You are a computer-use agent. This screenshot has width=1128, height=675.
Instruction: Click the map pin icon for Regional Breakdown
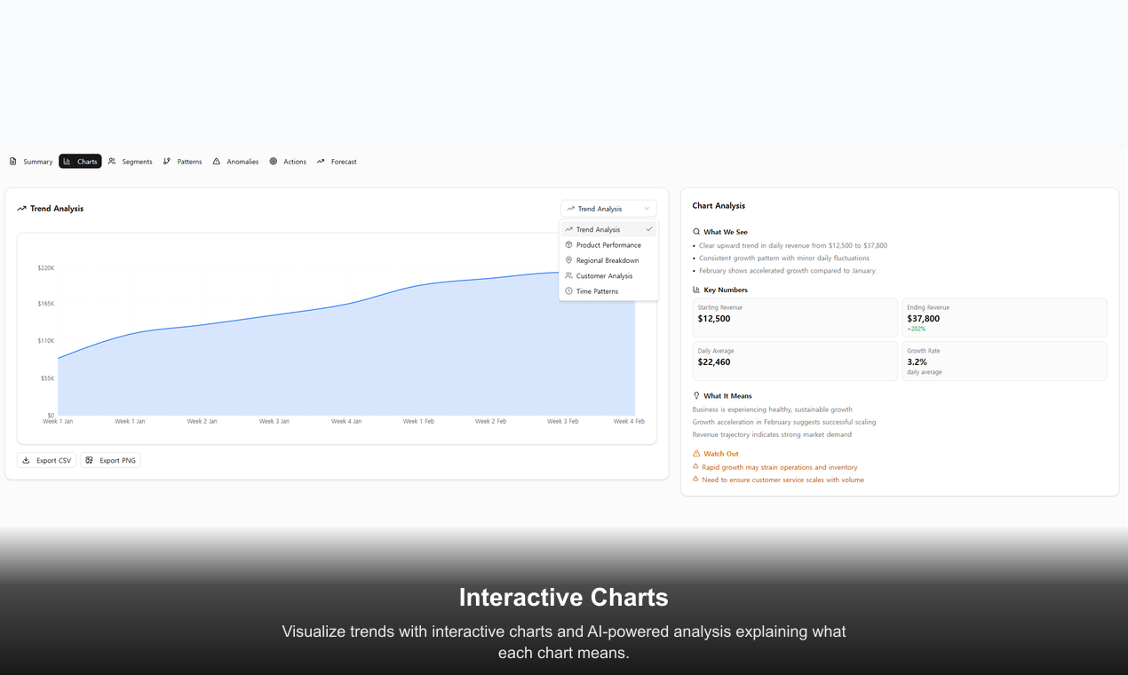click(x=569, y=260)
